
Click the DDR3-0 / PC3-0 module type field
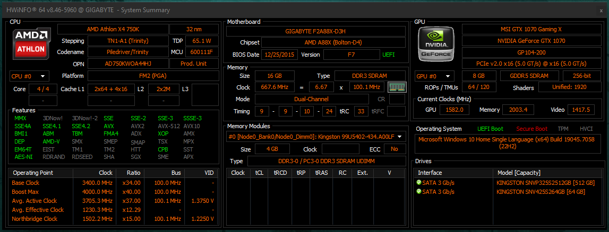click(x=327, y=161)
